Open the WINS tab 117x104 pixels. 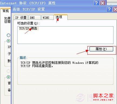tap(47, 17)
